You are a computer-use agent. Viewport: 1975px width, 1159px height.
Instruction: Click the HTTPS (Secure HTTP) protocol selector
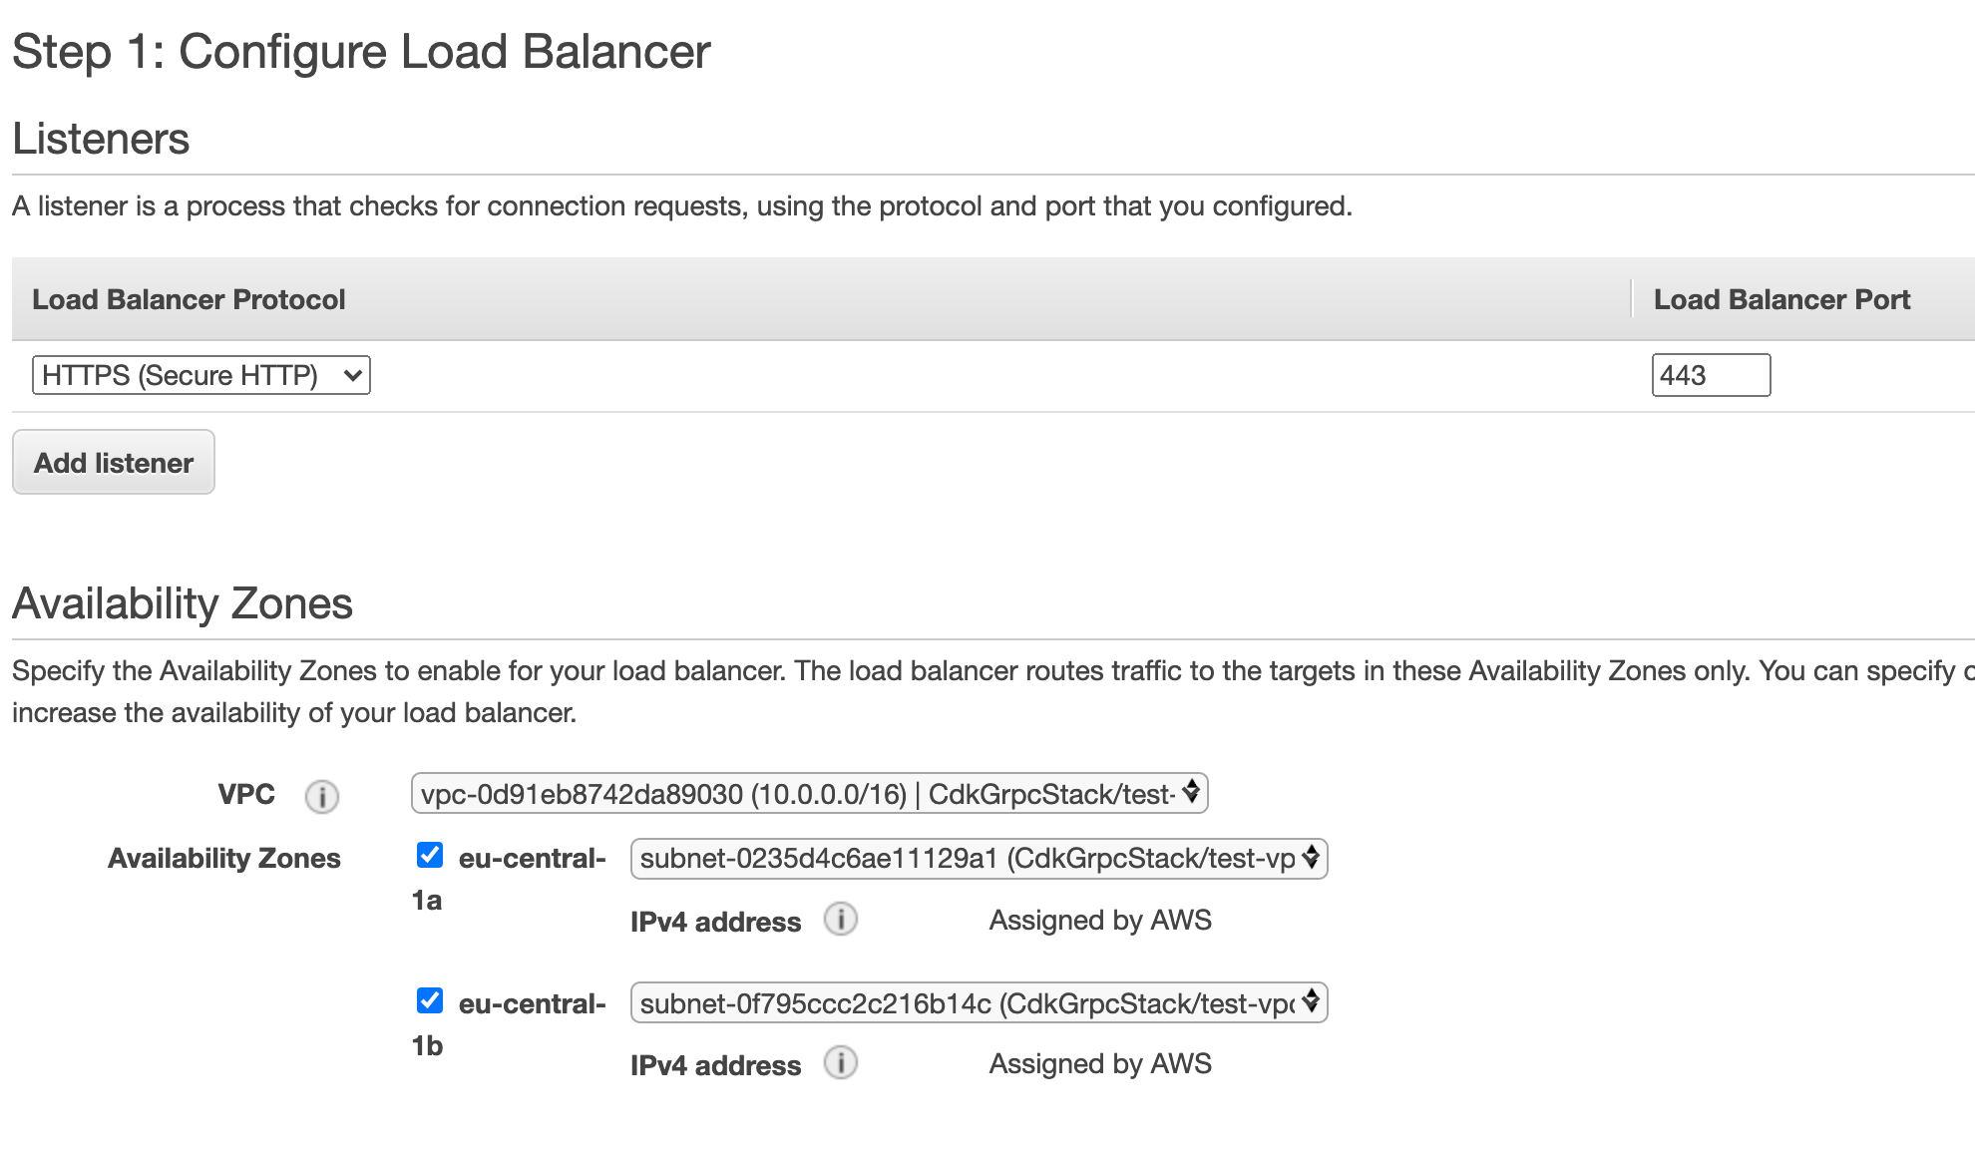click(199, 375)
